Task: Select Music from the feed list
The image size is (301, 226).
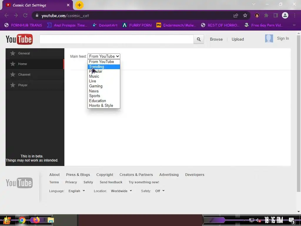Action: coord(104,76)
